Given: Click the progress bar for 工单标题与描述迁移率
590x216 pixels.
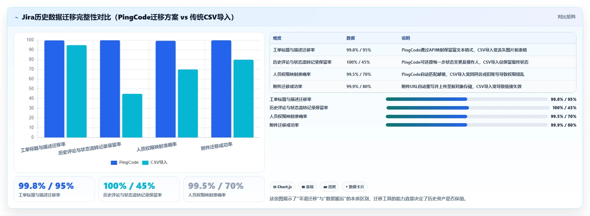Looking at the screenshot, I should (x=467, y=99).
